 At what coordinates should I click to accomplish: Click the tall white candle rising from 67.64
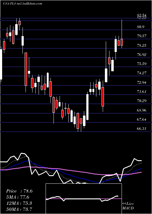click(87, 107)
